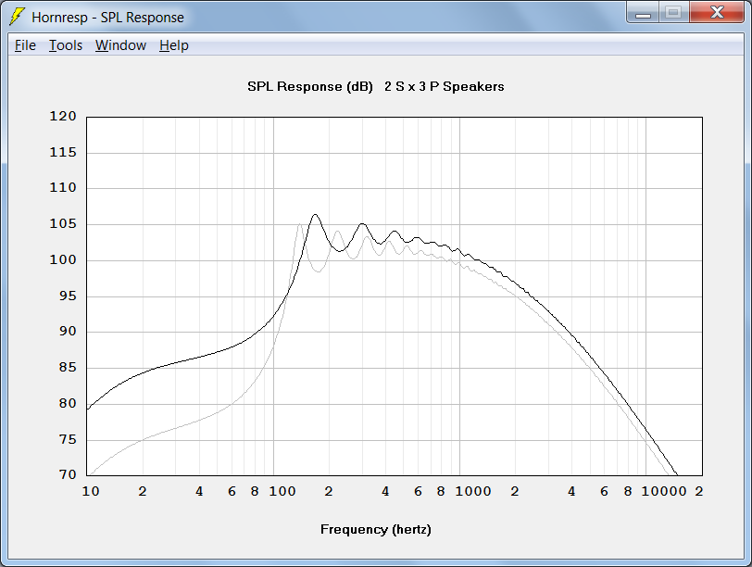The height and width of the screenshot is (567, 752).
Task: Click the disabled maximize window button
Action: (674, 13)
